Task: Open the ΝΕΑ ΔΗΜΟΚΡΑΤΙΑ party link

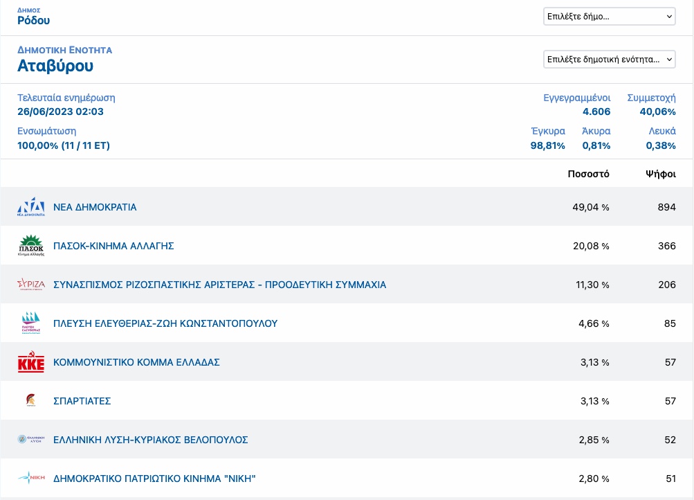Action: (95, 207)
